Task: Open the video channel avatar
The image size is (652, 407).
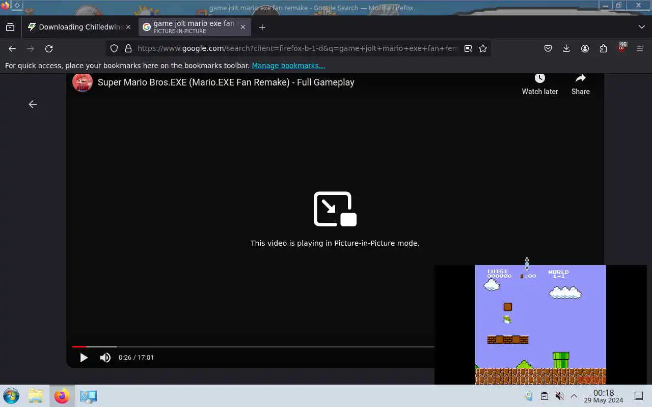Action: tap(82, 82)
